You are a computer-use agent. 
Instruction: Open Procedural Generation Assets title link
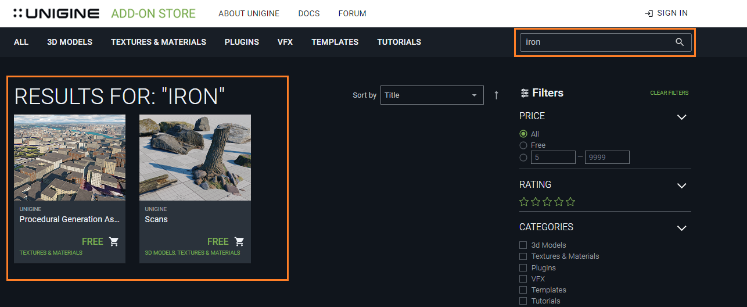(x=70, y=219)
